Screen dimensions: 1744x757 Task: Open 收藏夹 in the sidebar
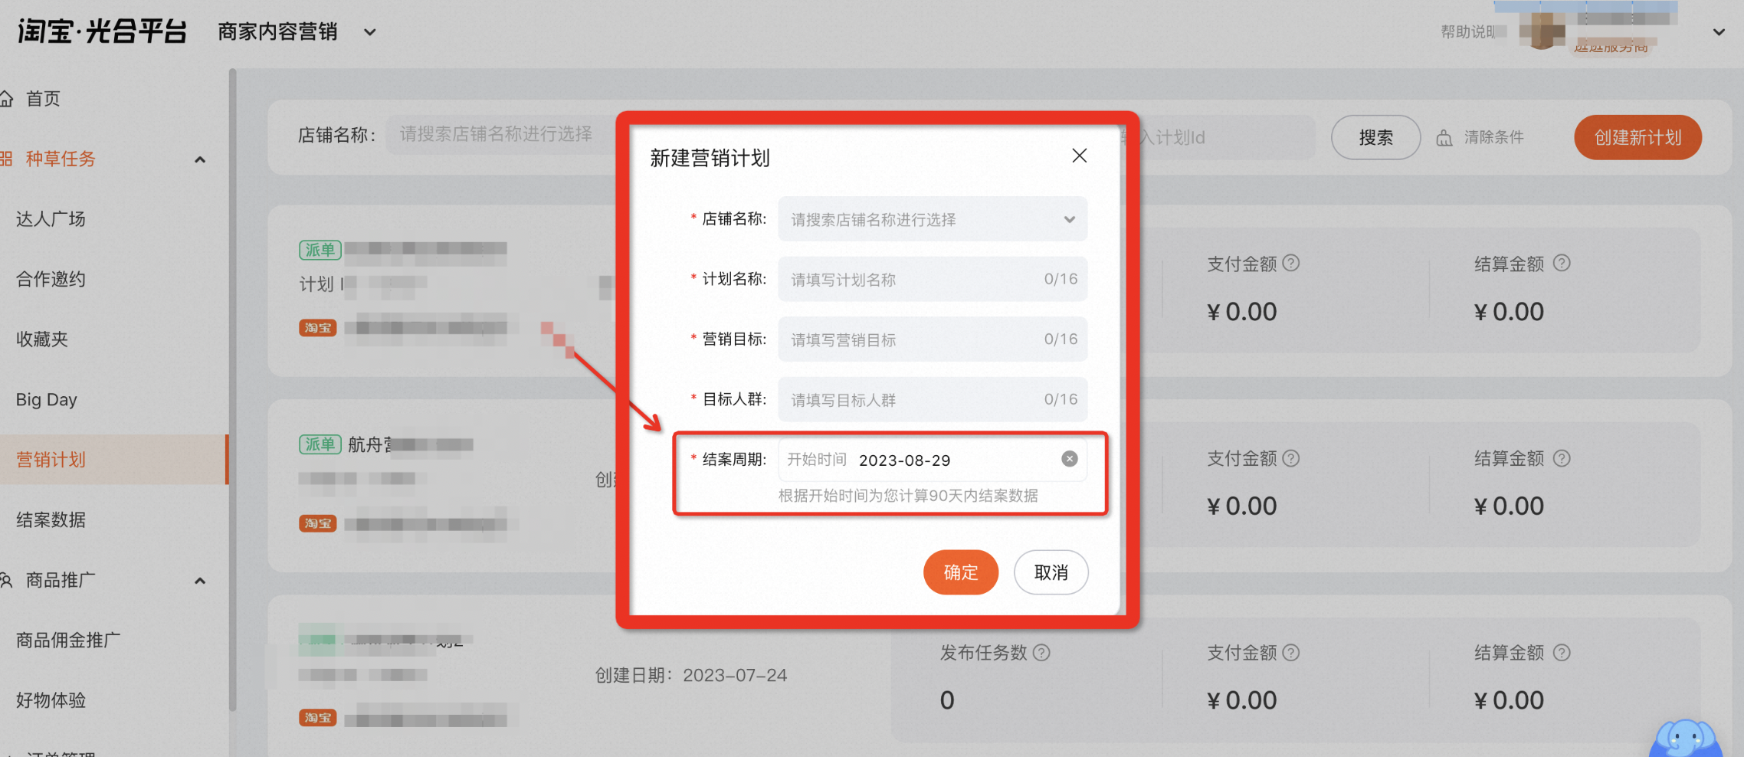coord(42,339)
